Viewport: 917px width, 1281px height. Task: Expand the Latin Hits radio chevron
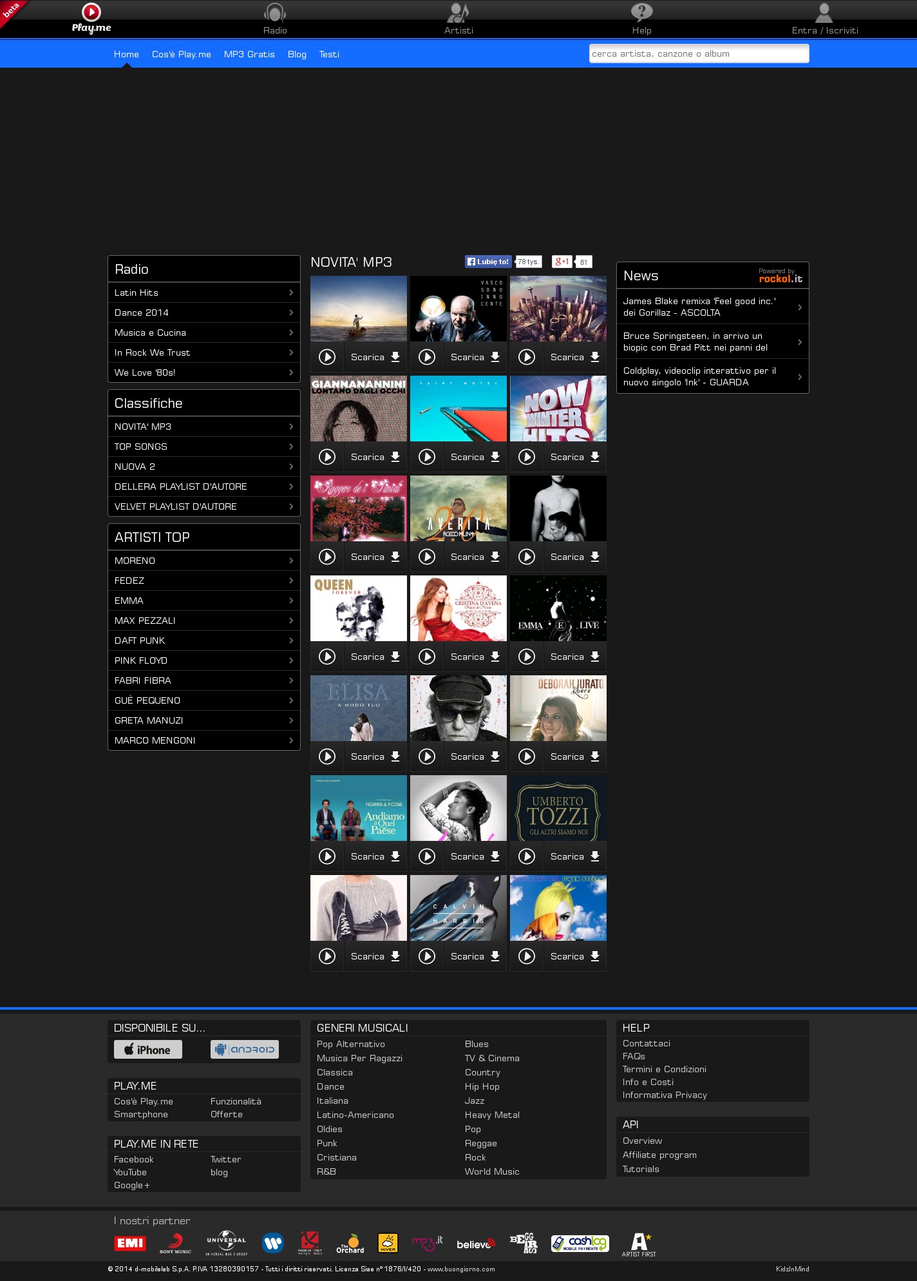[291, 293]
